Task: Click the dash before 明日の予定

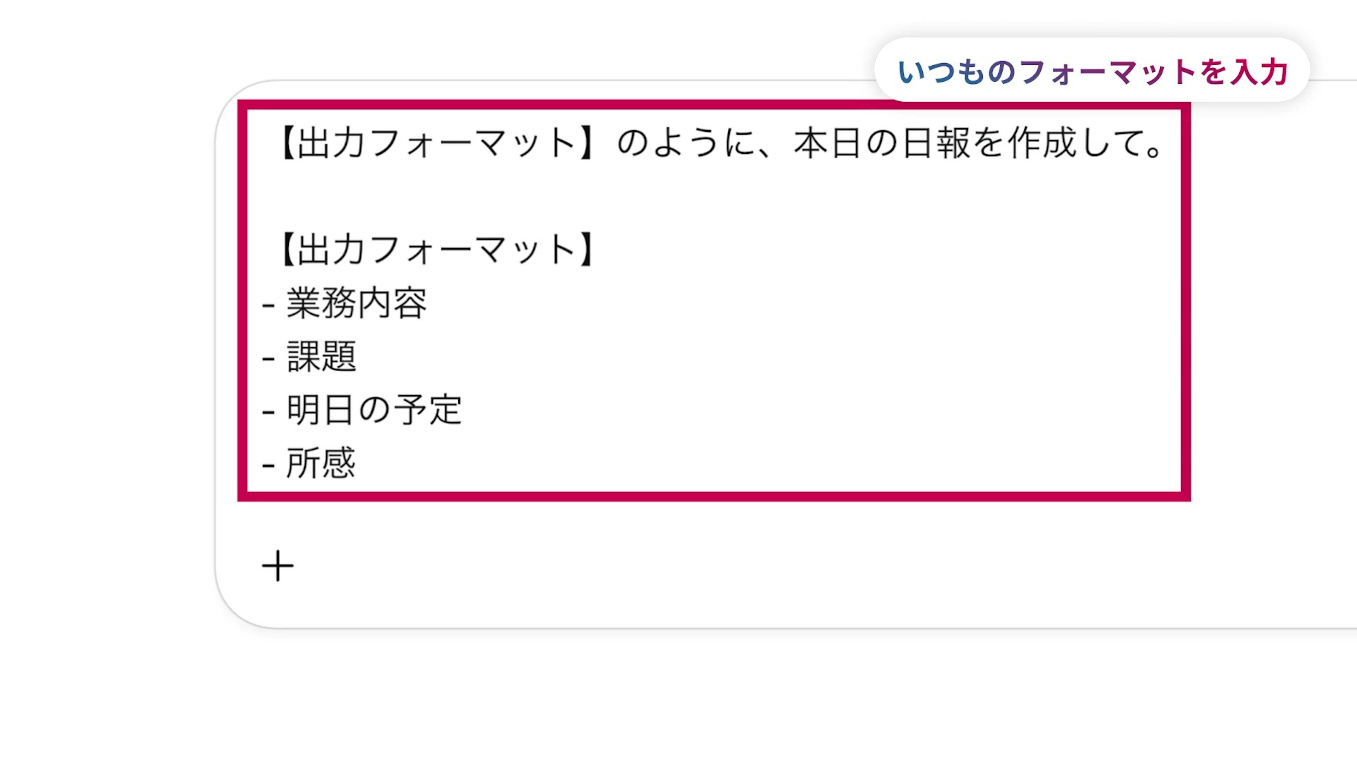Action: [268, 412]
